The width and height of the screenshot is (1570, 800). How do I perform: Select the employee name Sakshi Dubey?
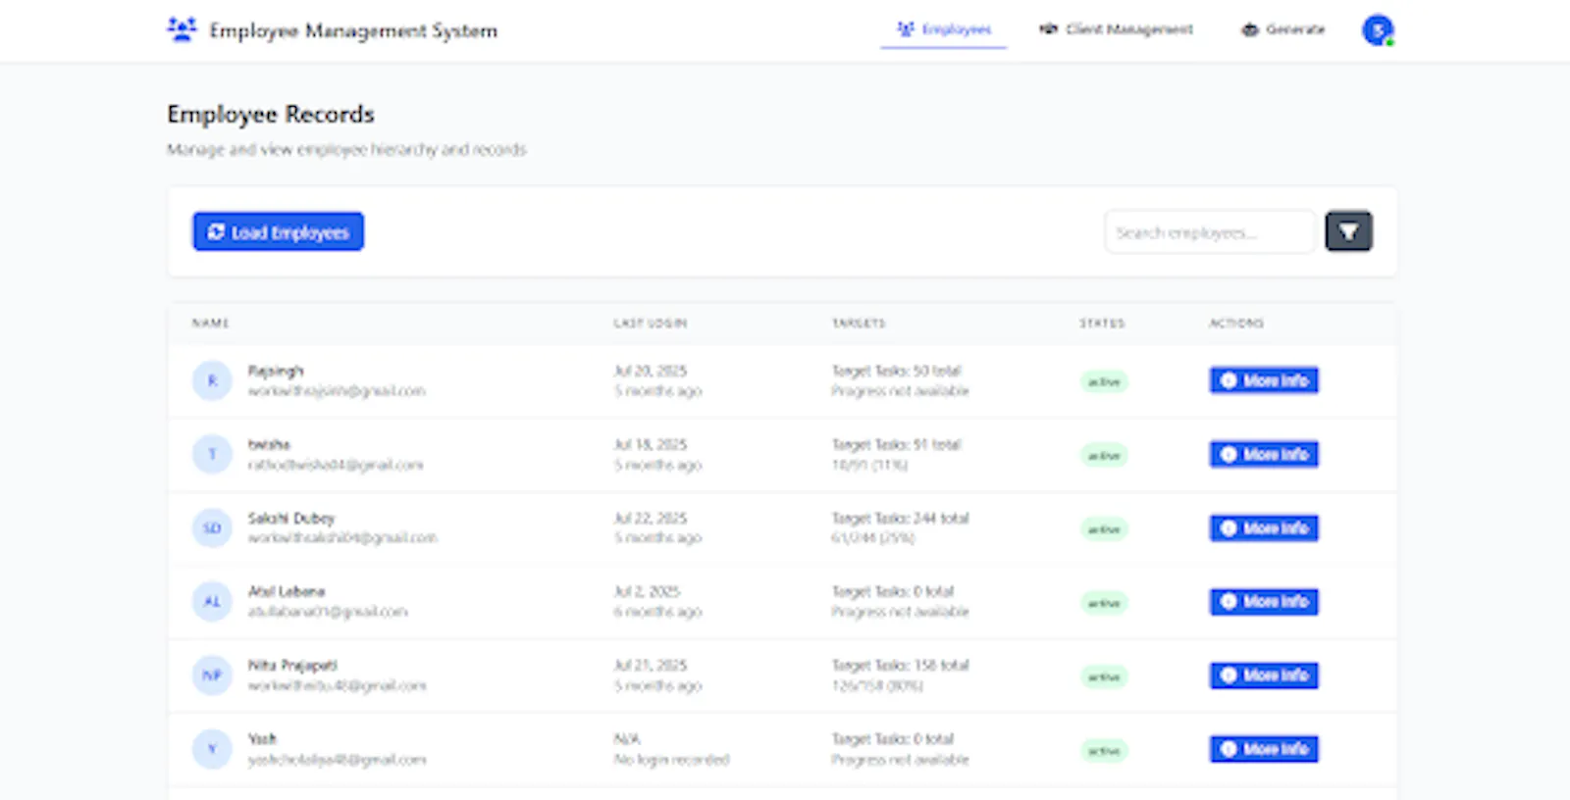tap(291, 518)
